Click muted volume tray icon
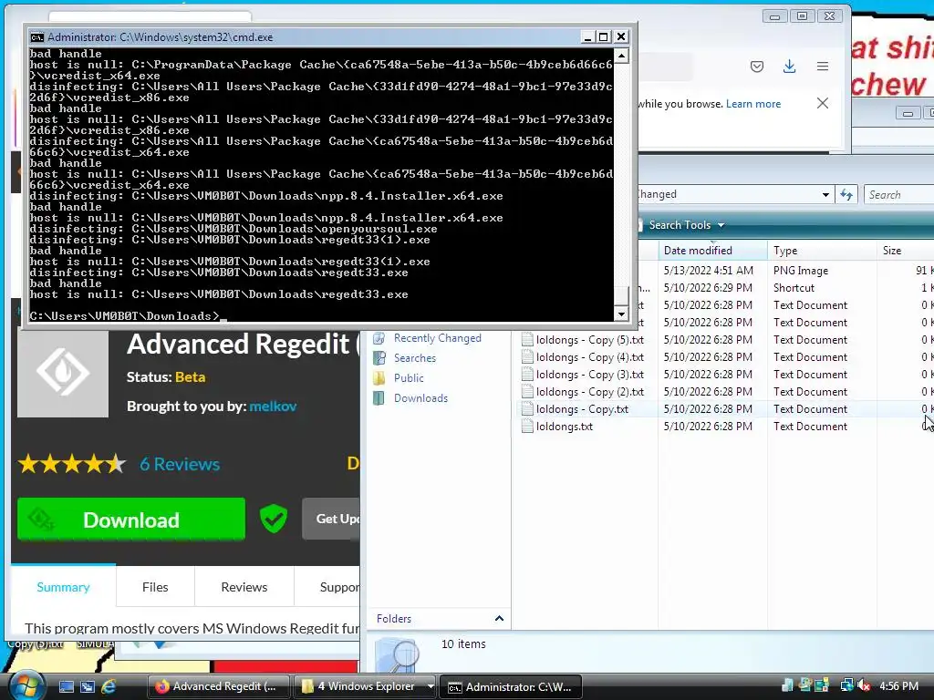The width and height of the screenshot is (934, 700). (864, 685)
